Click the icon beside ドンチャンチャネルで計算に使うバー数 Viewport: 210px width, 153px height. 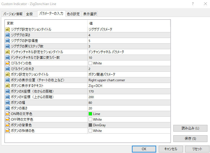pos(8,58)
